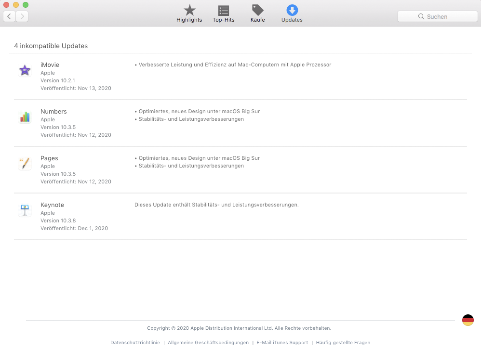Click iMovie's 'Verbesserte Leistung' release note

pyautogui.click(x=233, y=65)
